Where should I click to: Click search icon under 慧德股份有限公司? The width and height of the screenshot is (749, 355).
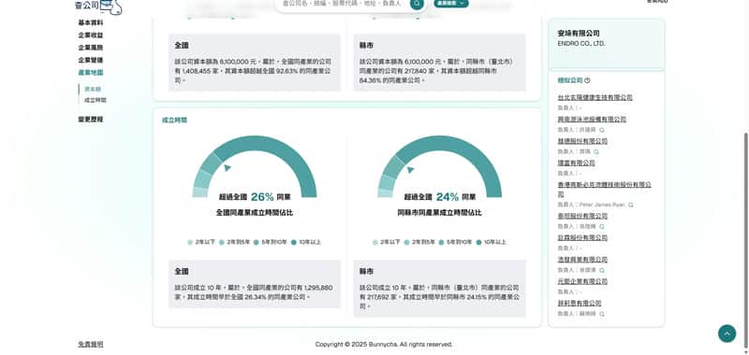[596, 152]
